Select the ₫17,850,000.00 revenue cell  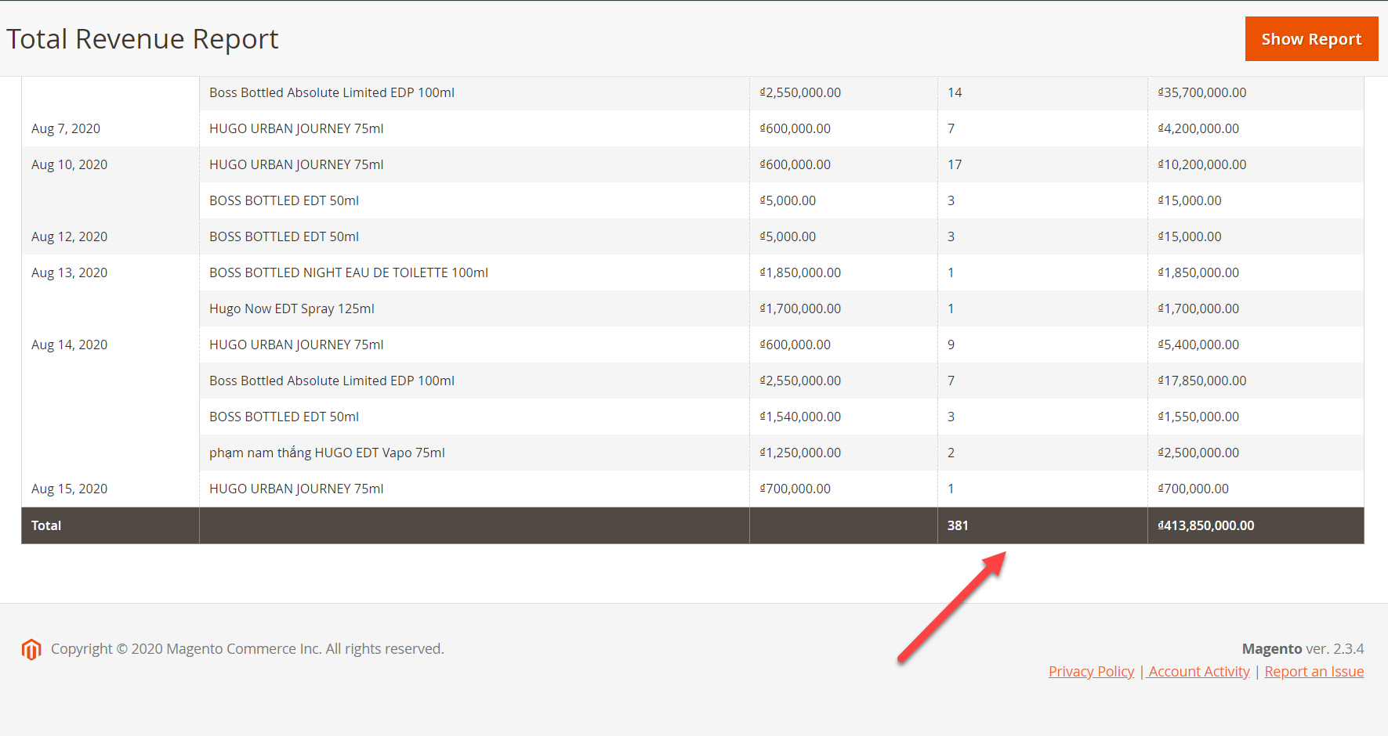(1202, 381)
